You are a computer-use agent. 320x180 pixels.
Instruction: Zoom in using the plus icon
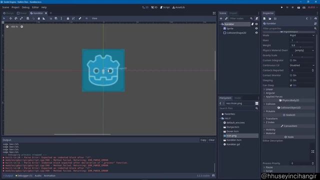(x=22, y=26)
